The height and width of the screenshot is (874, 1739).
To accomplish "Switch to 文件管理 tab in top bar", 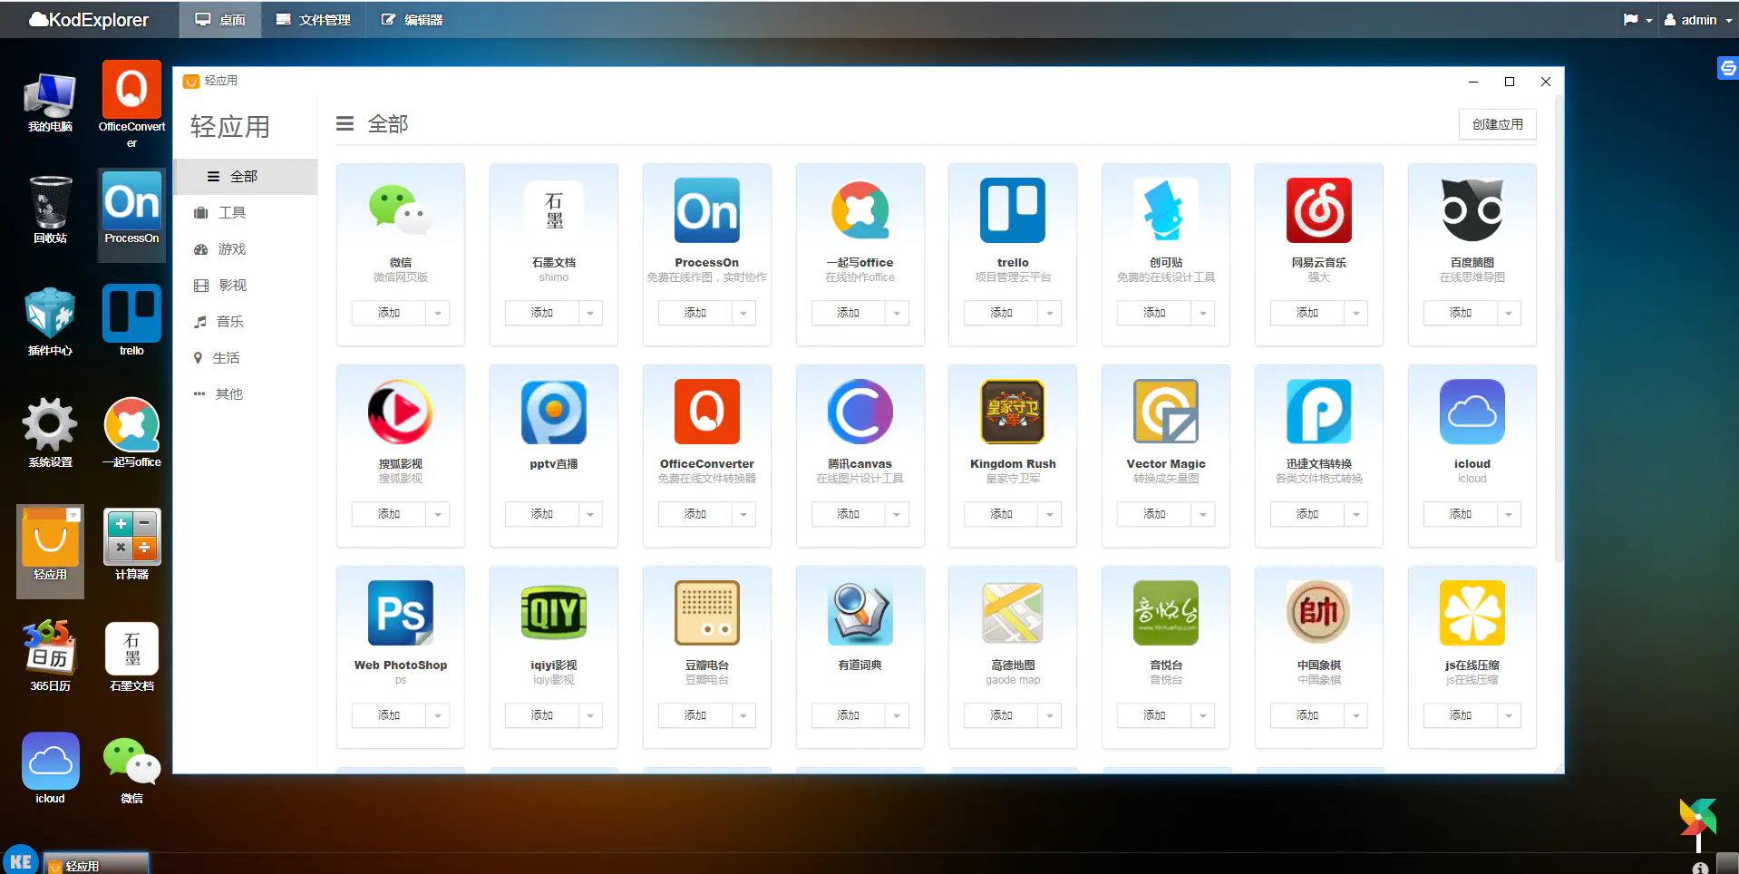I will 314,20.
